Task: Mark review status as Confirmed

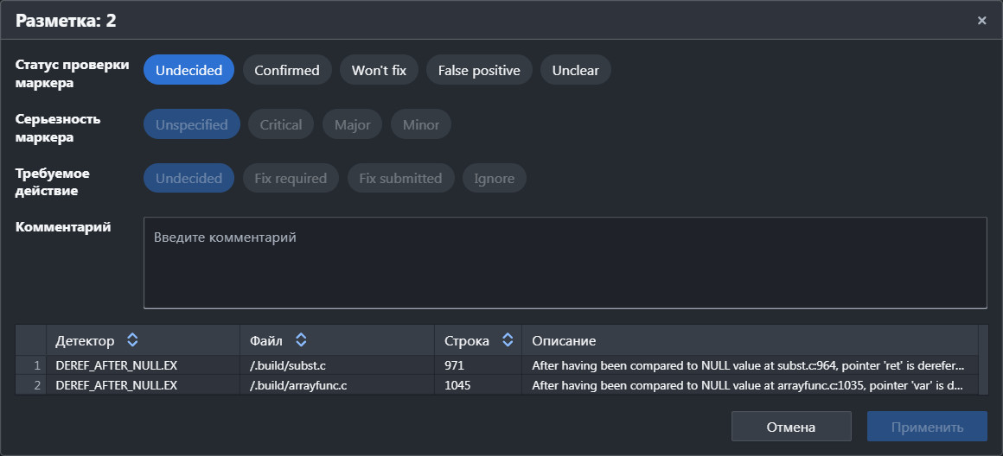Action: (287, 71)
